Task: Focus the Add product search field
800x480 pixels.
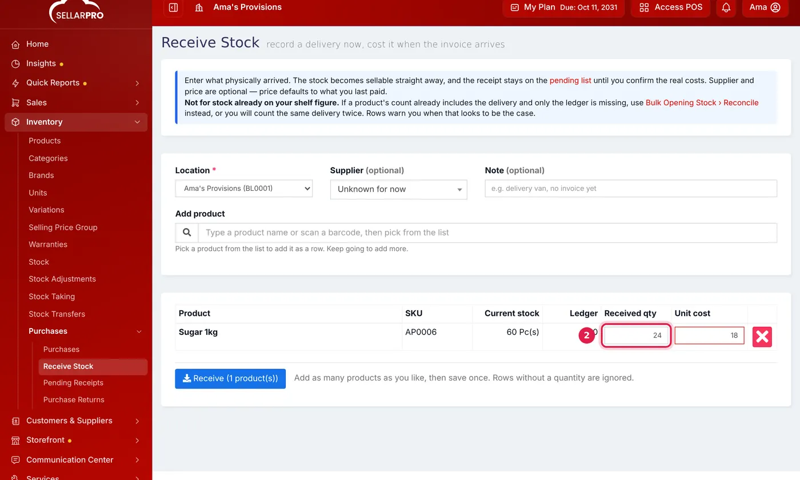Action: click(x=487, y=233)
